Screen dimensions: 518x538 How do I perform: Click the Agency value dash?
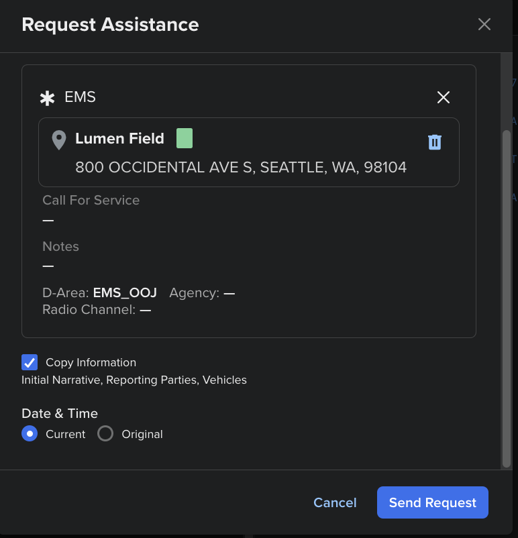(229, 293)
